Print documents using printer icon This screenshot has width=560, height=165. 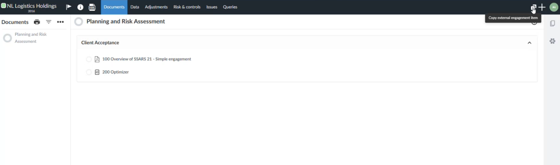coord(37,22)
